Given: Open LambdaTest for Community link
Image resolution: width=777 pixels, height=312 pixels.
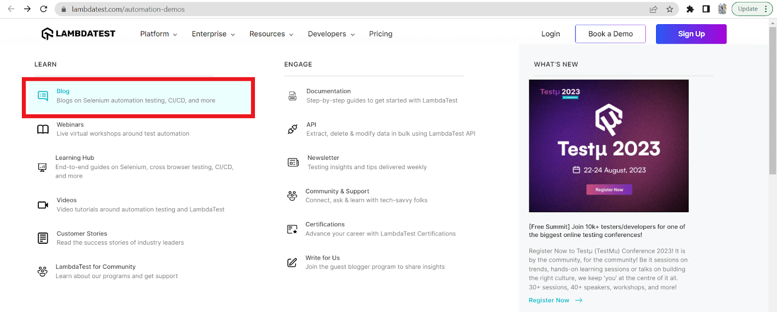Looking at the screenshot, I should [96, 267].
